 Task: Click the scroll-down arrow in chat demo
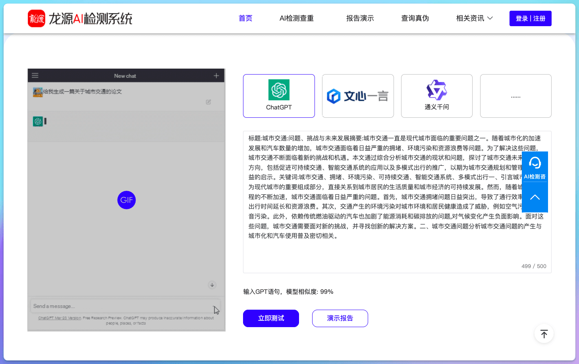click(212, 285)
